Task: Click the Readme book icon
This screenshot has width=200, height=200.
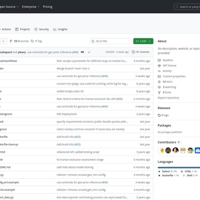Action: pos(159,60)
